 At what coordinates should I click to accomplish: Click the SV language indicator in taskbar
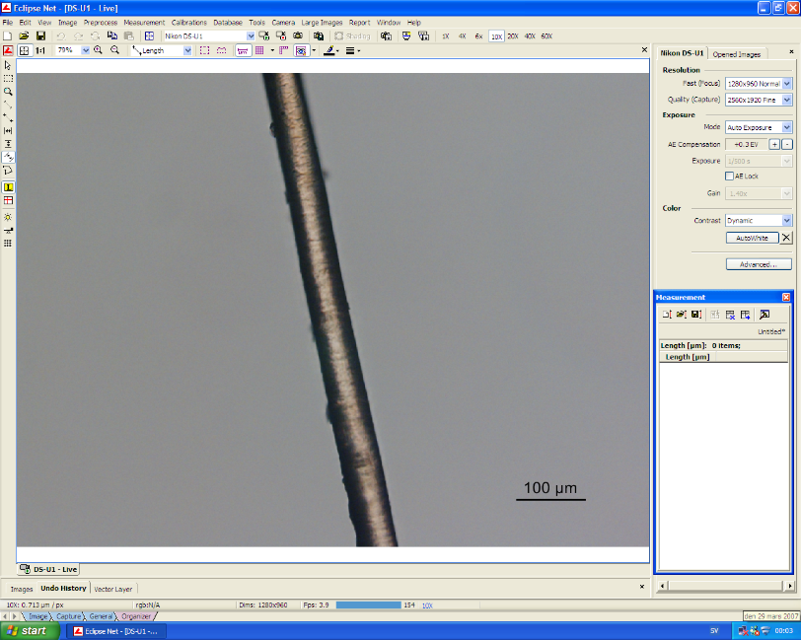pos(714,631)
